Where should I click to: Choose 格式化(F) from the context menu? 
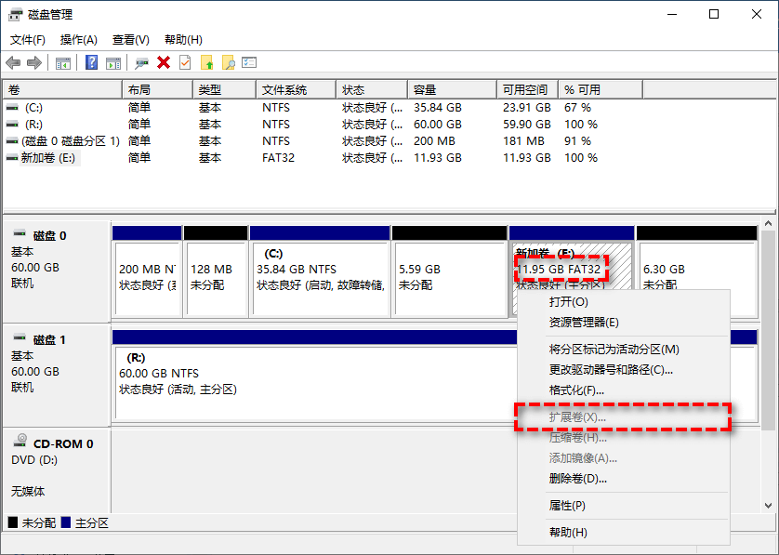pos(573,392)
